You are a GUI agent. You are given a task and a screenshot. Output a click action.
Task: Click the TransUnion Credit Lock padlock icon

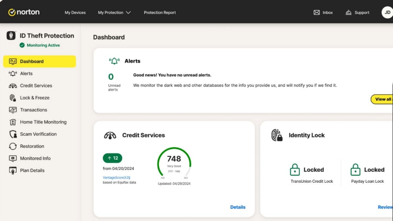point(295,170)
